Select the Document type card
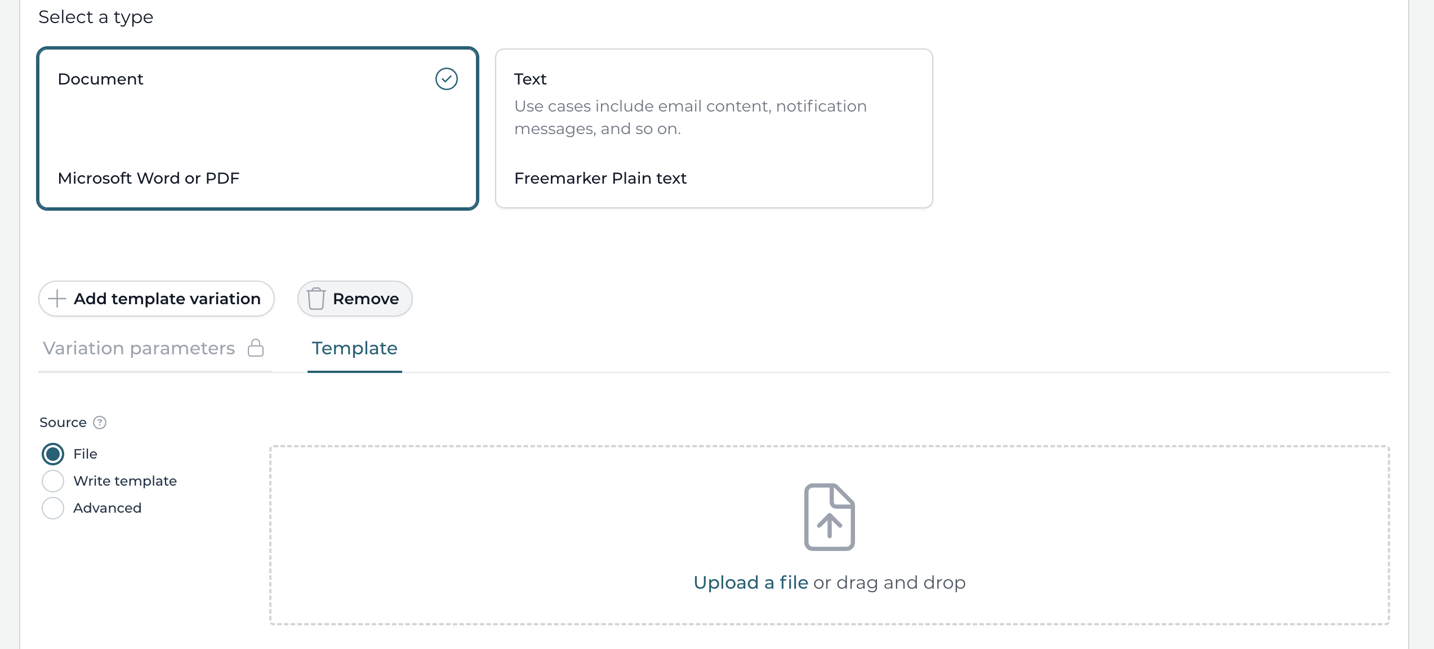 click(x=257, y=128)
